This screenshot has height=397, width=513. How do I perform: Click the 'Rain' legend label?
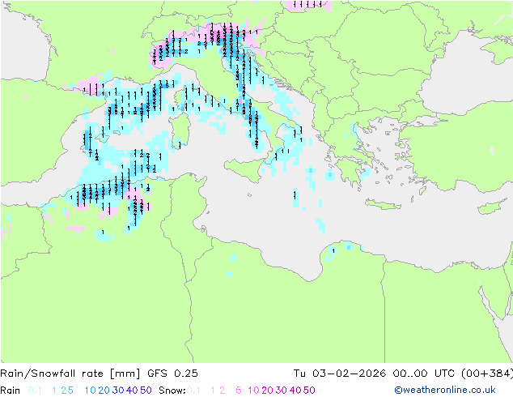click(11, 391)
